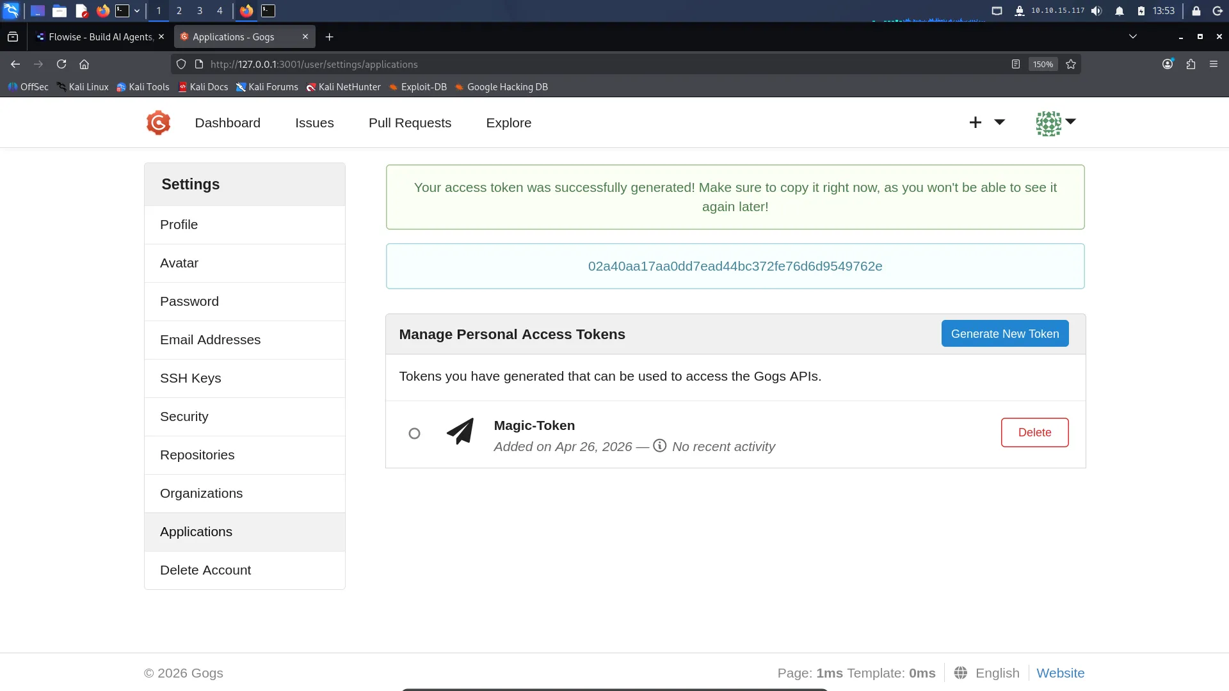This screenshot has height=691, width=1229.
Task: Open the Firefox account profile icon
Action: click(1168, 64)
